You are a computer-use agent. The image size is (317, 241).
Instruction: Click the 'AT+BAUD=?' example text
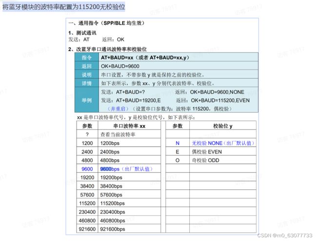[x=130, y=92]
